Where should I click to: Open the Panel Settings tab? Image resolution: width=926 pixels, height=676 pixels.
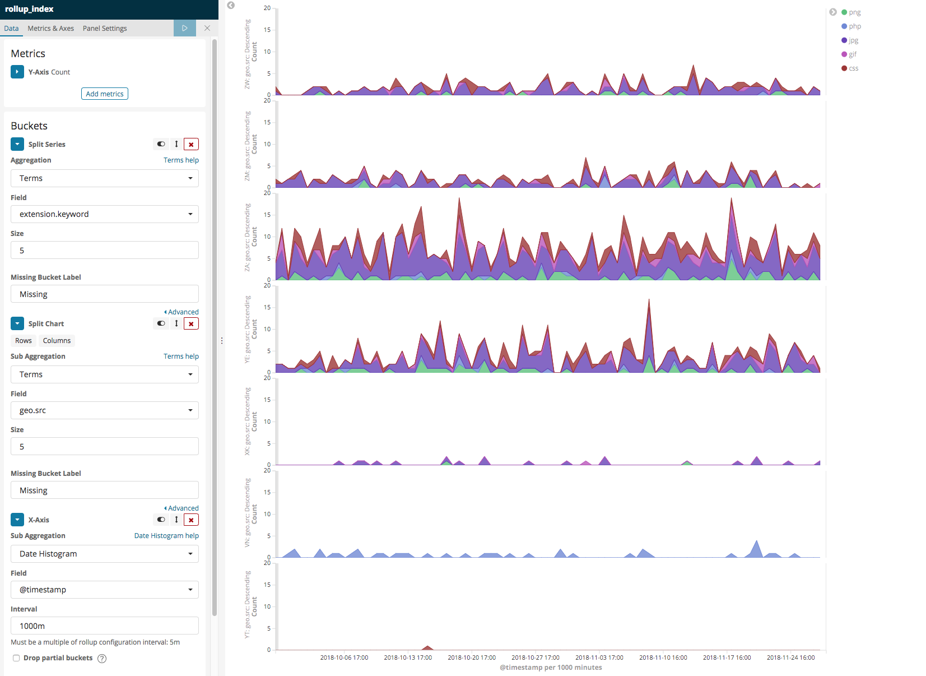(x=104, y=28)
